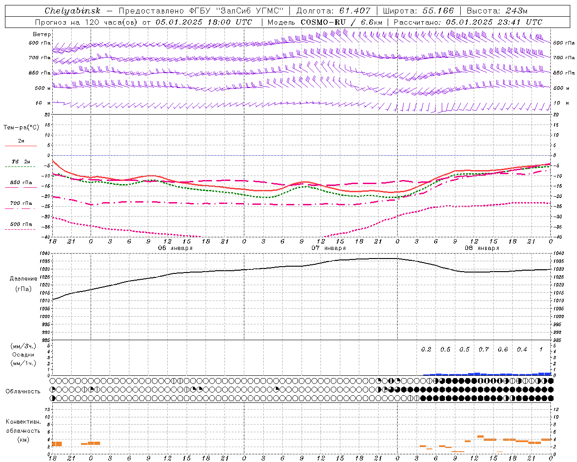Select "Рассчитано: 05.01.2025 23:41 UTC" timestamp
The width and height of the screenshot is (577, 462).
[468, 22]
